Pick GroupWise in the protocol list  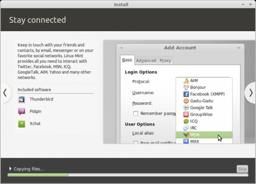204,115
